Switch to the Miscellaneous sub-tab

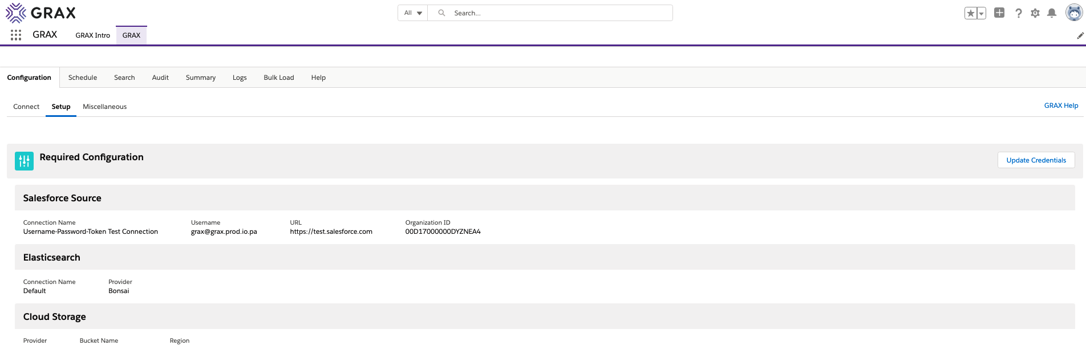coord(105,107)
